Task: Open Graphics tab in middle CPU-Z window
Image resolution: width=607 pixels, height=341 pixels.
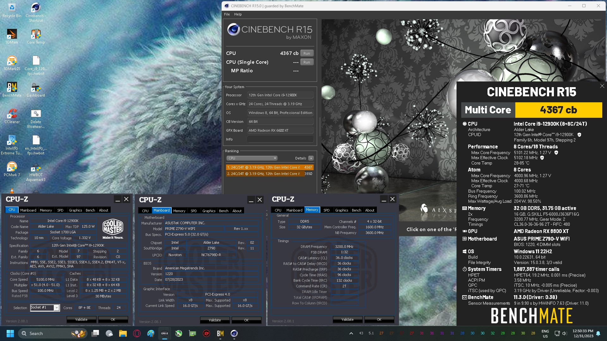Action: point(209,211)
